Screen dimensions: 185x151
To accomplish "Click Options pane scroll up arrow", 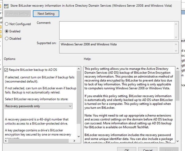I will tap(79, 69).
